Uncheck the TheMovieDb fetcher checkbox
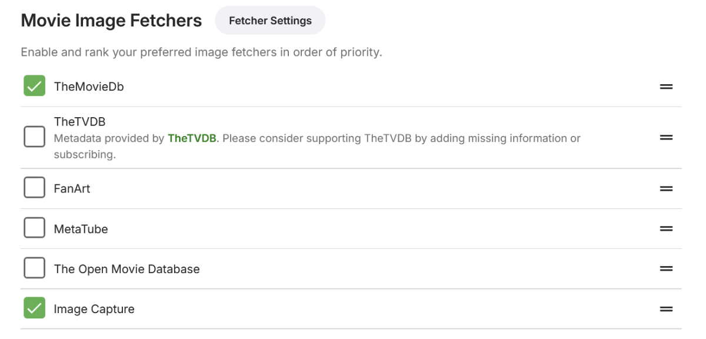706x339 pixels. pos(34,87)
